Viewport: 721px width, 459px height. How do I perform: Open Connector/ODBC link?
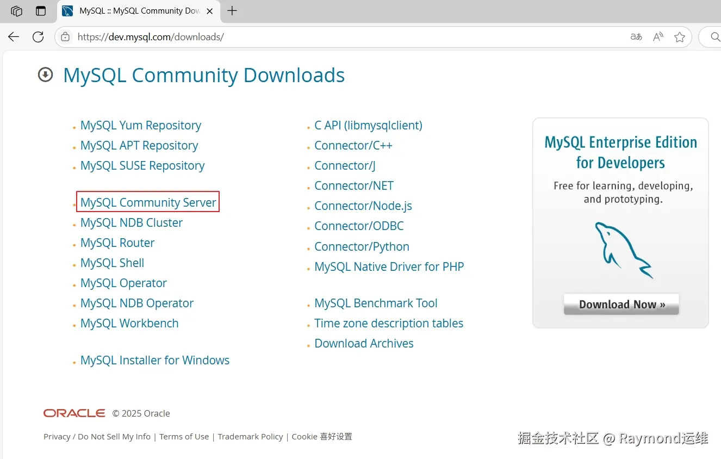pyautogui.click(x=359, y=226)
